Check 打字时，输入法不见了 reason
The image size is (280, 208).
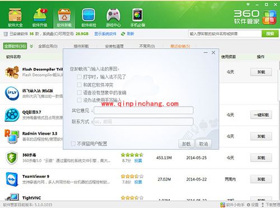(79, 77)
